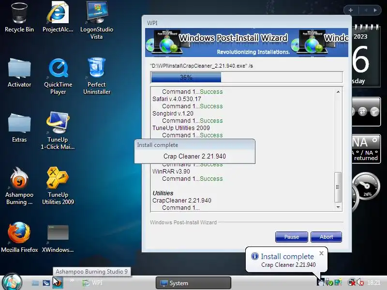Click the 36% installation progress bar
Screen dimensions: 387x290
(x=246, y=77)
